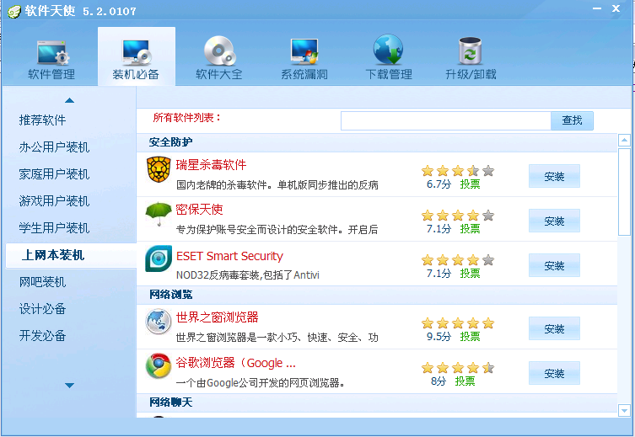Select 设计必备 in the sidebar
This screenshot has height=437, width=635.
(x=42, y=309)
